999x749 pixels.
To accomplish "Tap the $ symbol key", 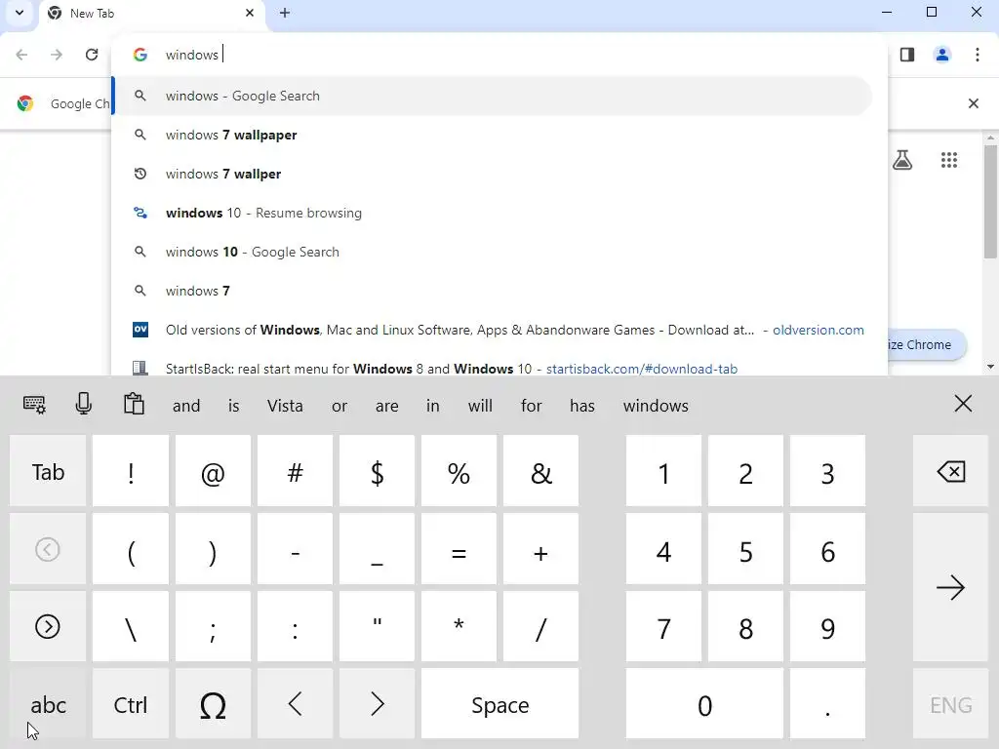I will coord(378,471).
